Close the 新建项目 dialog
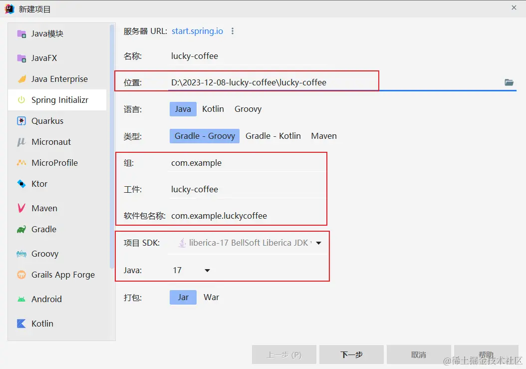Screen dimensions: 526x369 tap(514, 7)
